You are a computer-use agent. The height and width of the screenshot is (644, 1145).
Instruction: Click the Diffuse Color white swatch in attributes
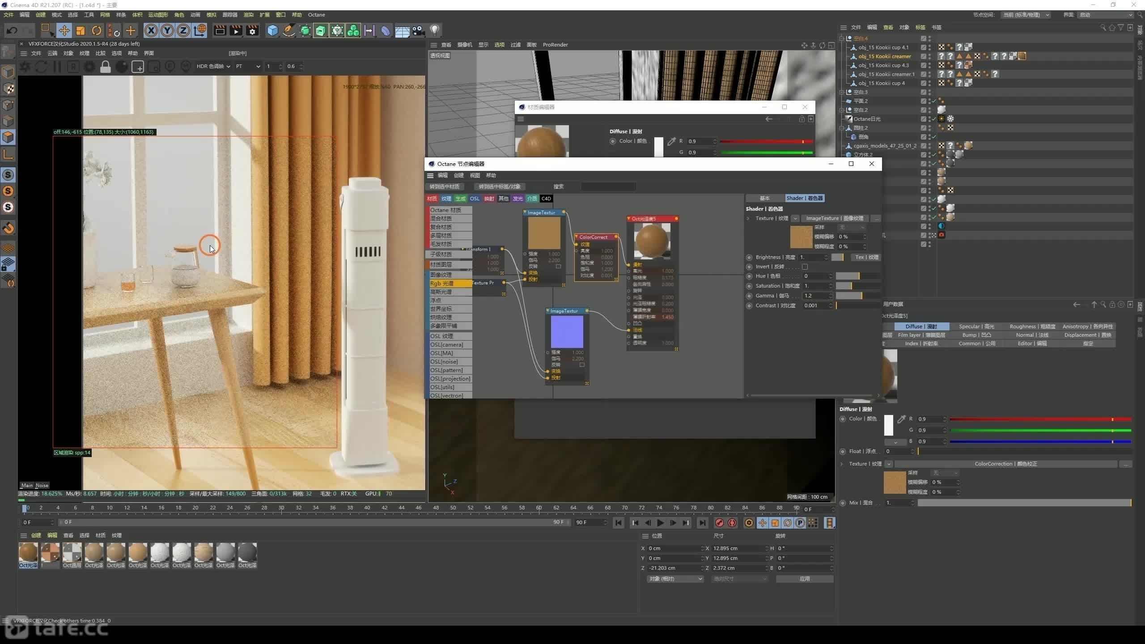(x=889, y=425)
